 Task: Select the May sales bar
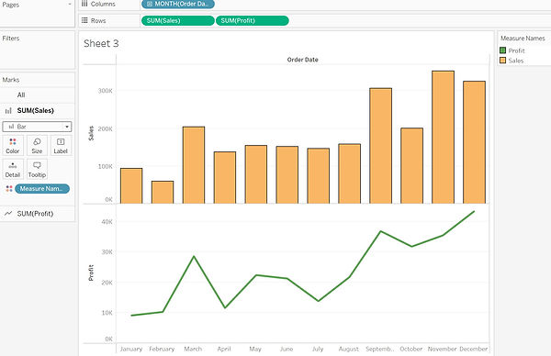click(256, 174)
